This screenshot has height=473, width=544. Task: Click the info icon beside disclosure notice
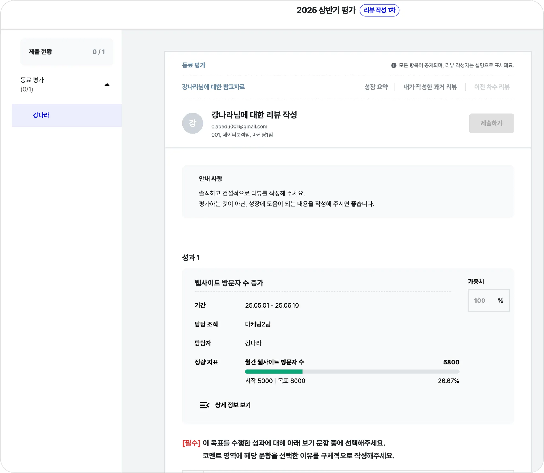click(394, 65)
